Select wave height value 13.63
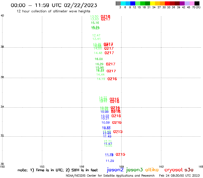This screenshot has width=203, height=178. click(95, 19)
